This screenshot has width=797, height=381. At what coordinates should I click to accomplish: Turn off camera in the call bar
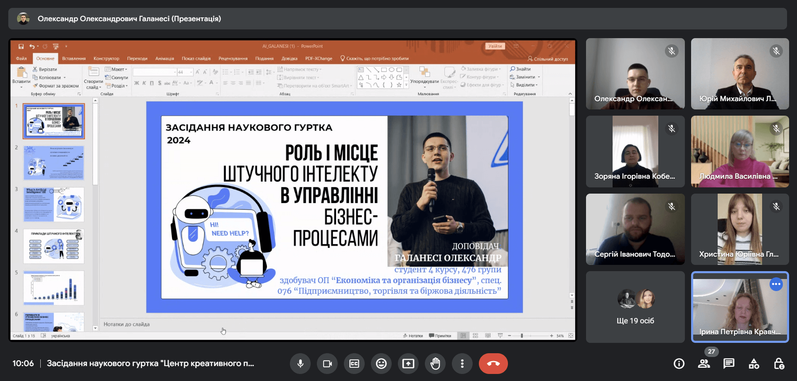point(327,364)
